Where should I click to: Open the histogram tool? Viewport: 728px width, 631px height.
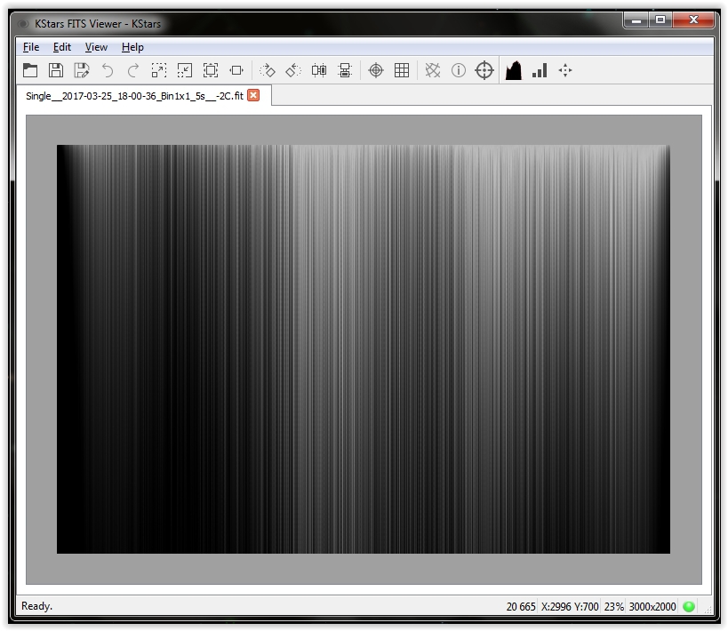click(x=514, y=70)
